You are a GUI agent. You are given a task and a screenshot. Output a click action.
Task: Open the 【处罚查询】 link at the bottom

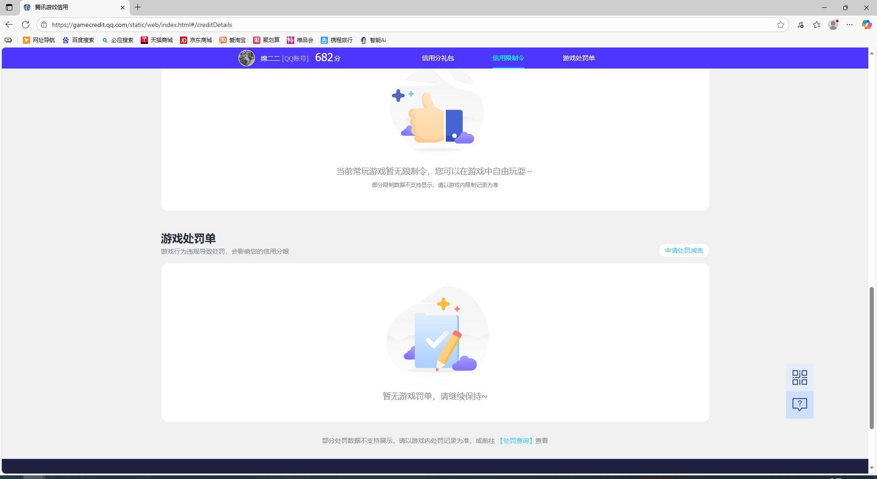coord(516,440)
